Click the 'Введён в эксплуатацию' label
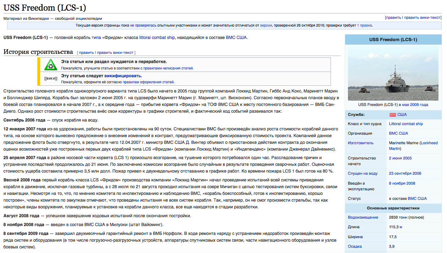Image resolution: width=447 pixels, height=253 pixels. [x=361, y=186]
